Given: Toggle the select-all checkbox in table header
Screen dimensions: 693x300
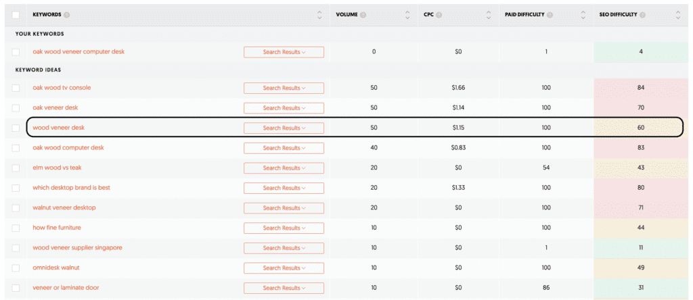Looking at the screenshot, I should tap(16, 15).
